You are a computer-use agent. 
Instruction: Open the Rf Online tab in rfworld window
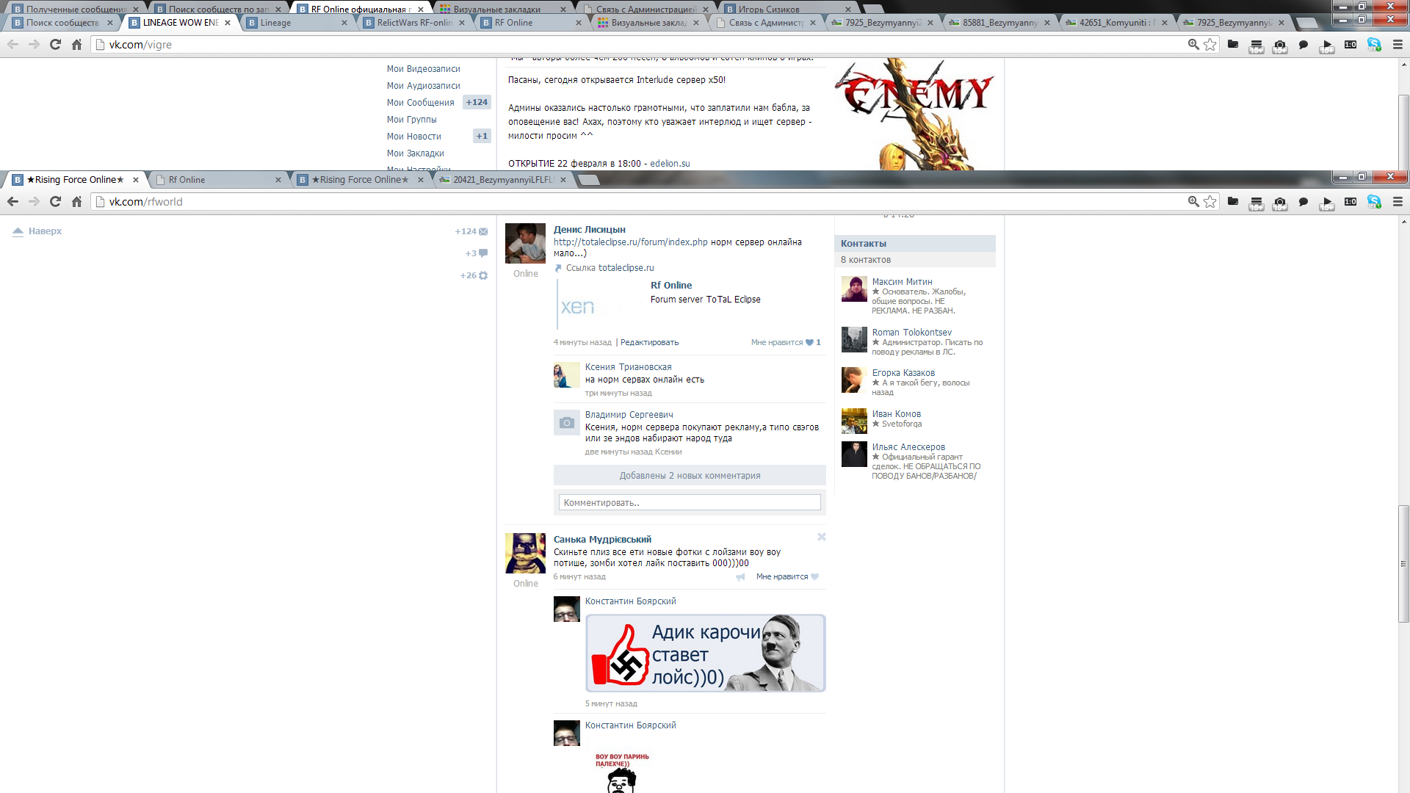pos(218,180)
